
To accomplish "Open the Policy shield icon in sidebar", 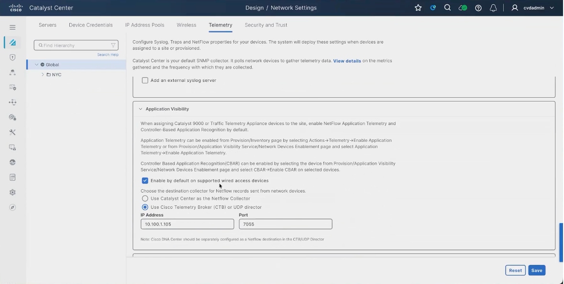I will [x=12, y=57].
